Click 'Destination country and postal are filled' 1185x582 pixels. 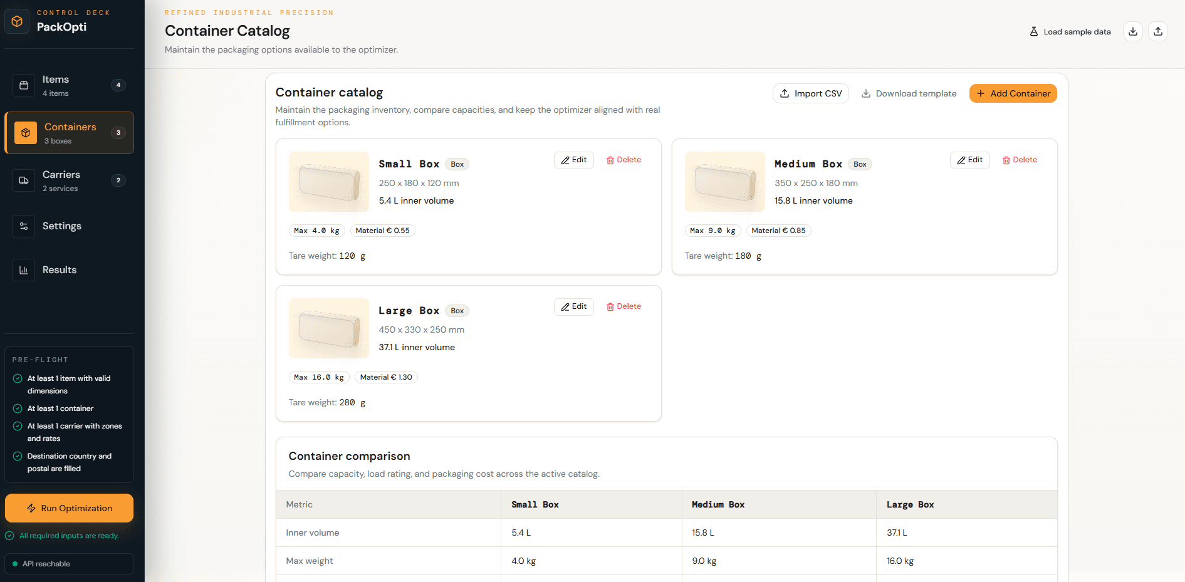[x=69, y=462]
